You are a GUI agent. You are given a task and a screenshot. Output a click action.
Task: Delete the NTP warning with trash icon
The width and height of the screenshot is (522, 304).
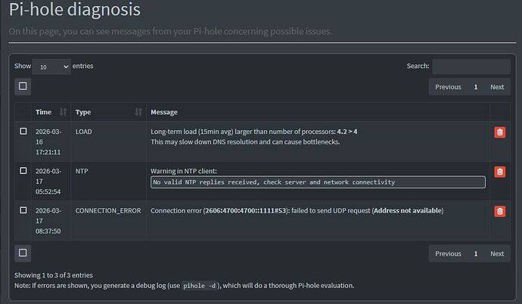click(500, 172)
